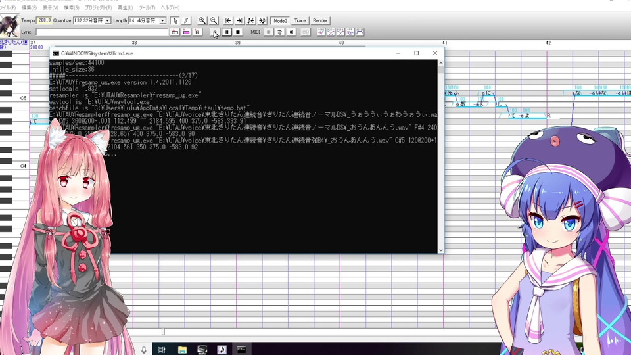Open the 検索(S) menu
The image size is (631, 355).
pos(72,8)
